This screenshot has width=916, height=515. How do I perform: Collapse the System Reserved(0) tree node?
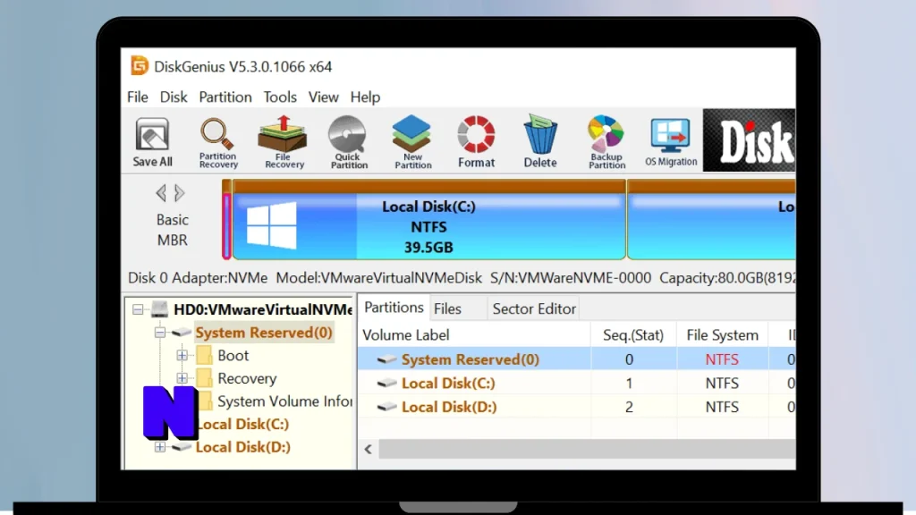coord(159,333)
